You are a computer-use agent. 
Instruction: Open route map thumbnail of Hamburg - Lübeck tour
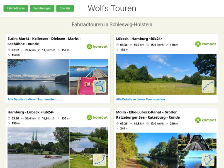(x=100, y=160)
